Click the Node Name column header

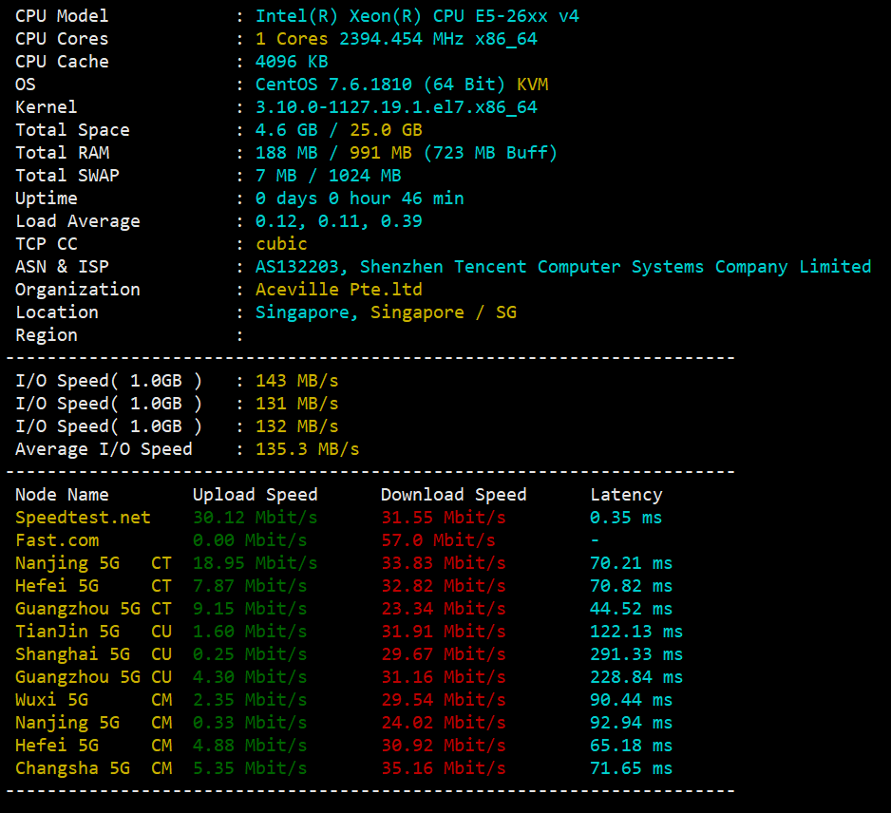62,495
